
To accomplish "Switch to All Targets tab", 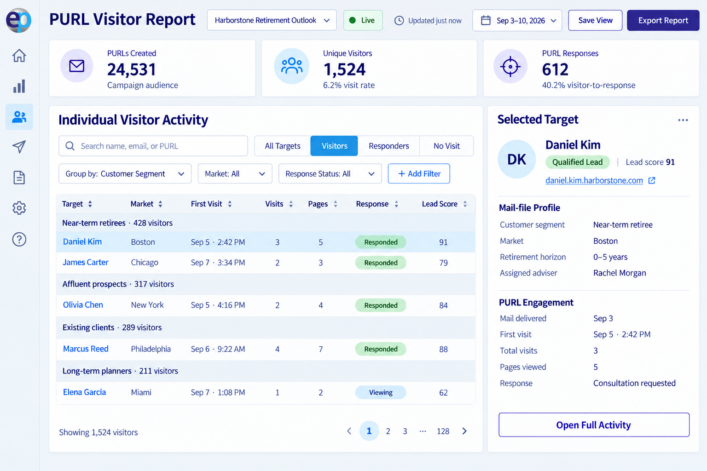I will pyautogui.click(x=282, y=146).
